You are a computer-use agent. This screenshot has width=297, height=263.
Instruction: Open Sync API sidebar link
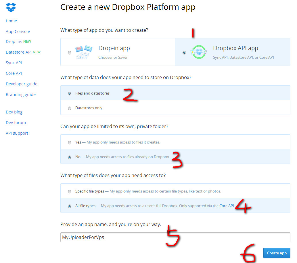[14, 63]
